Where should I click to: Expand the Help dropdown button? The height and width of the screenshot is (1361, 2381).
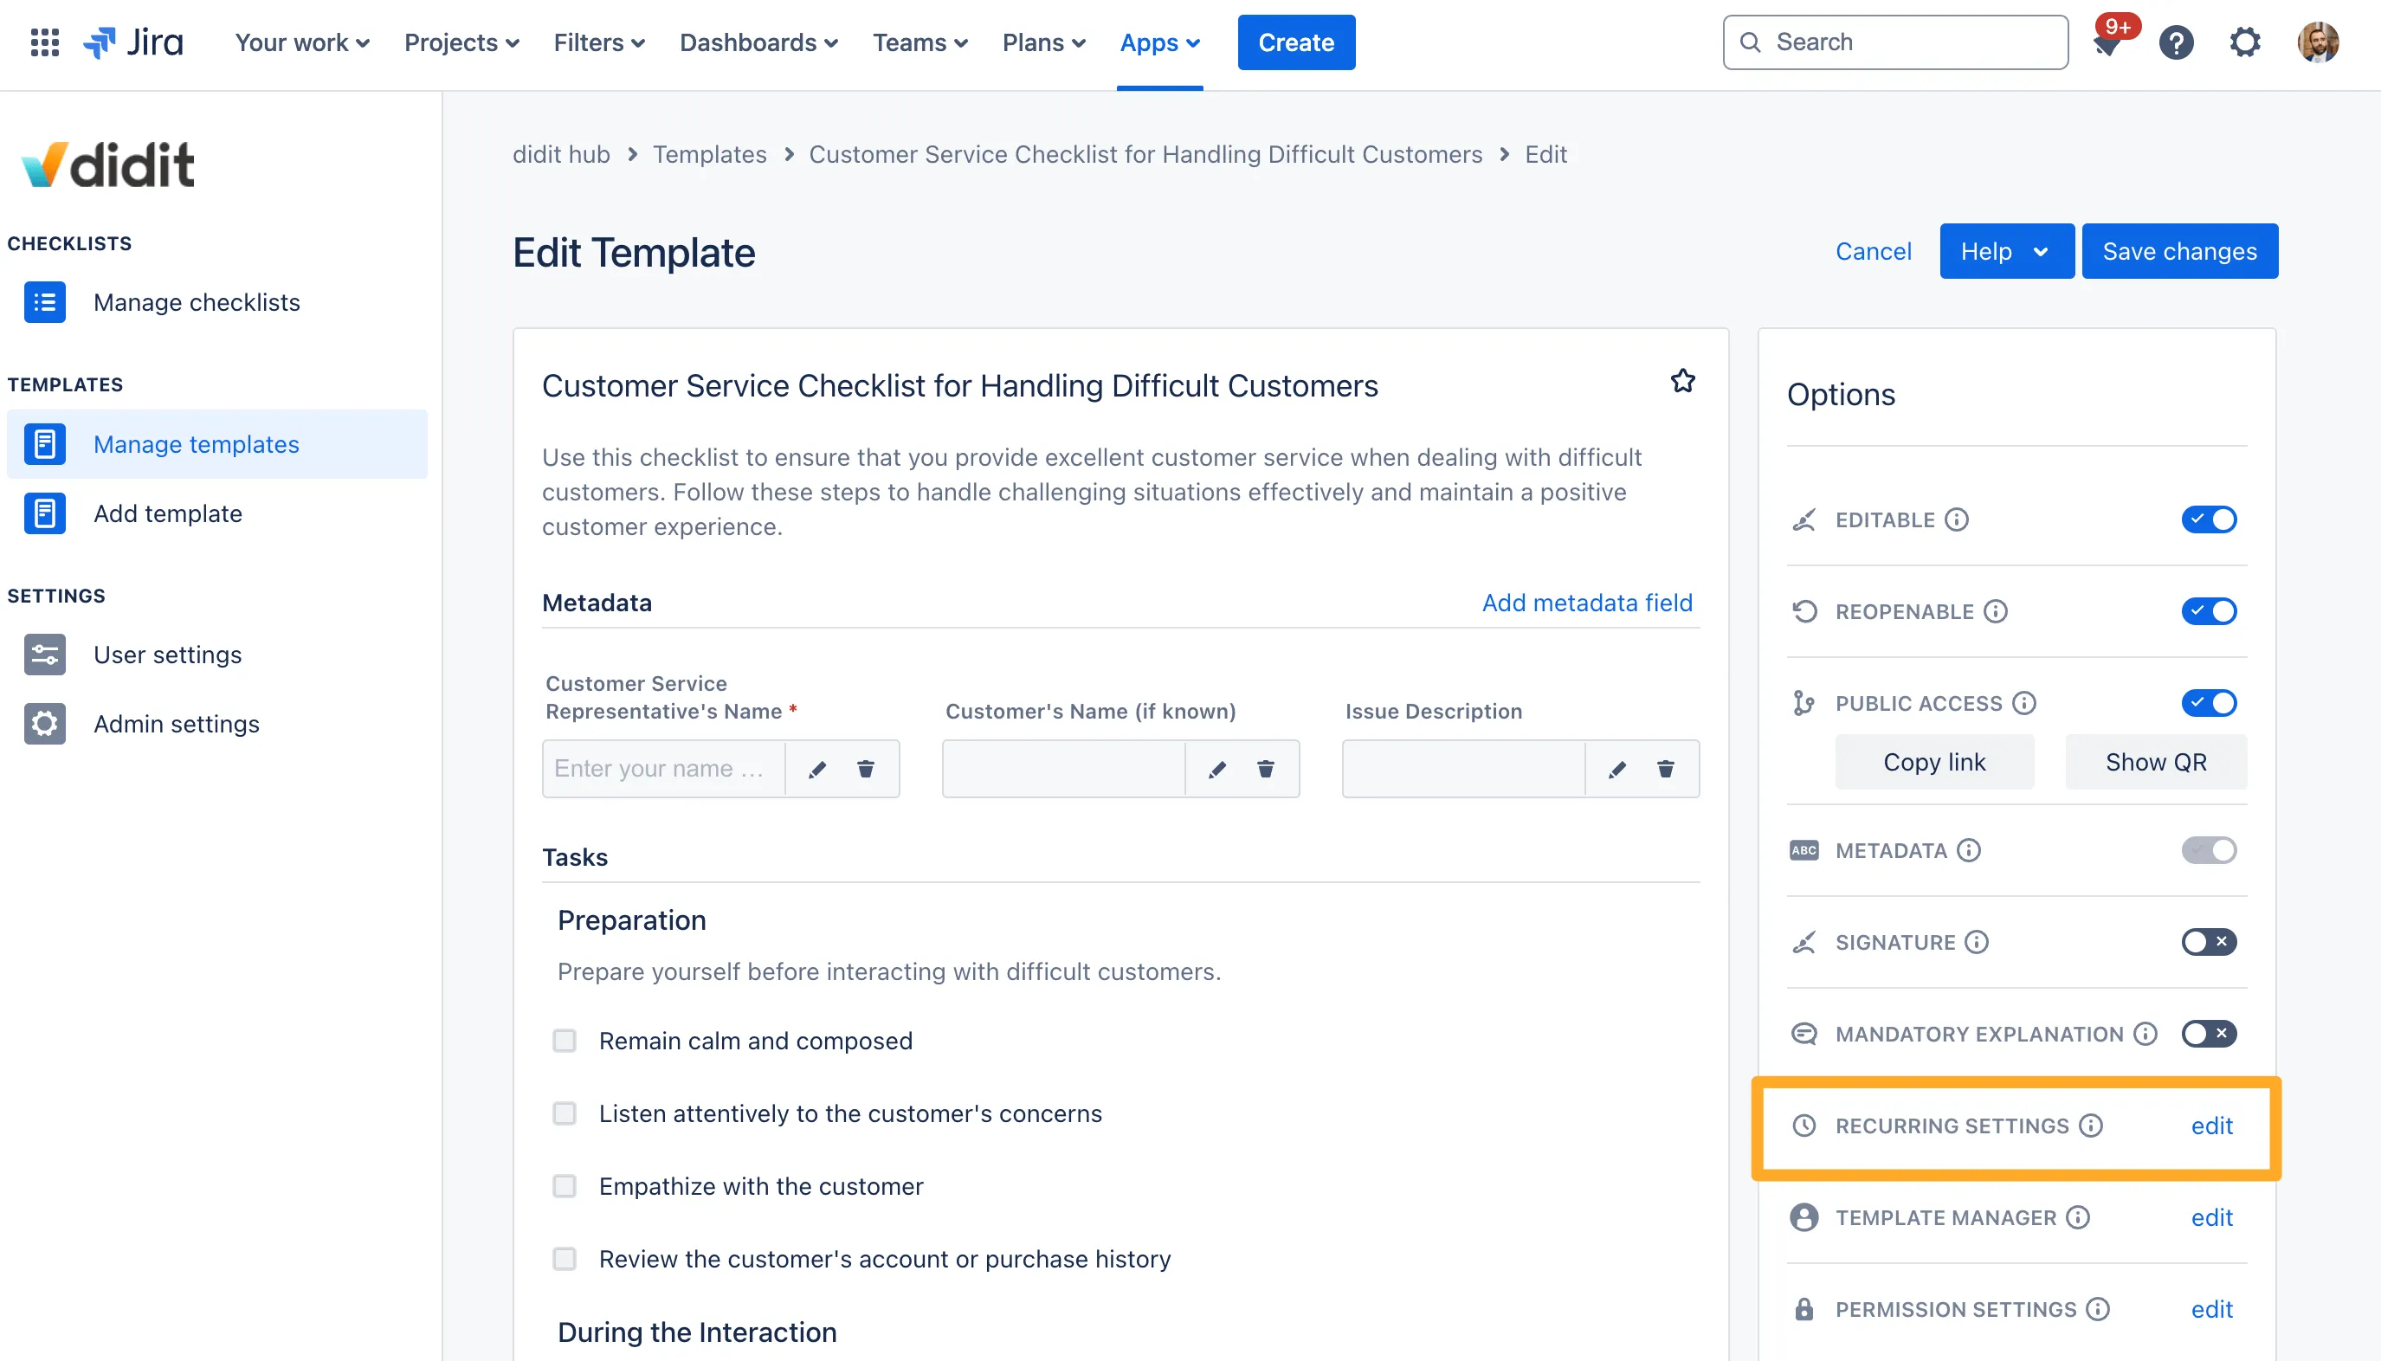[x=2006, y=251]
